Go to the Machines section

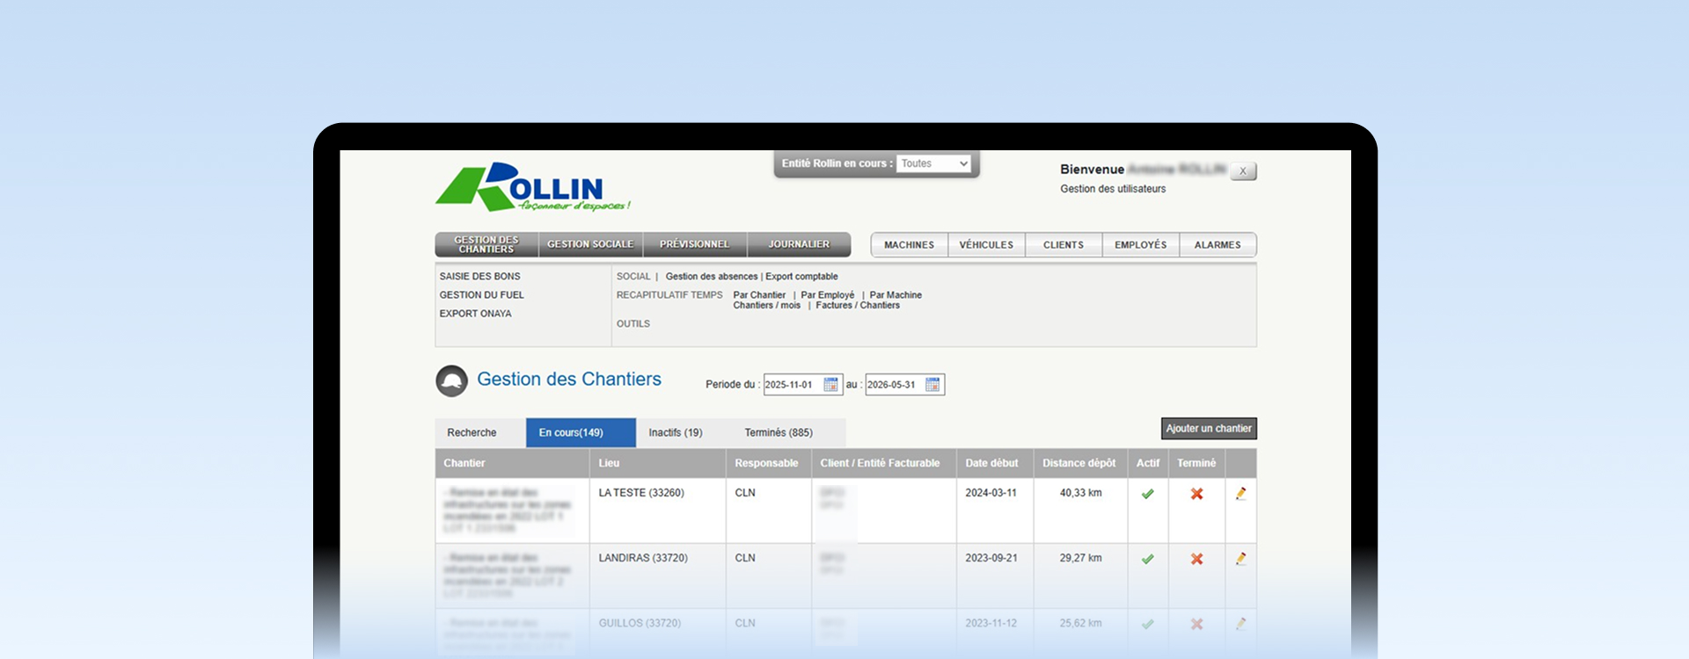[x=910, y=245]
